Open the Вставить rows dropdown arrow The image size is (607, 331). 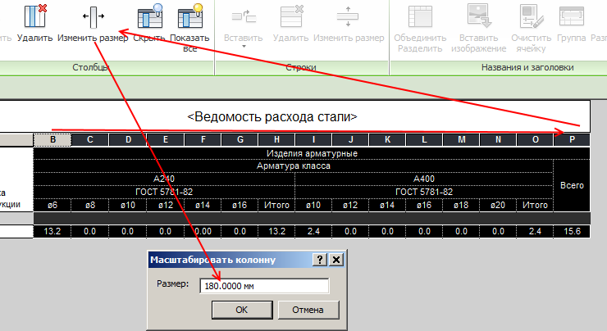[x=244, y=47]
